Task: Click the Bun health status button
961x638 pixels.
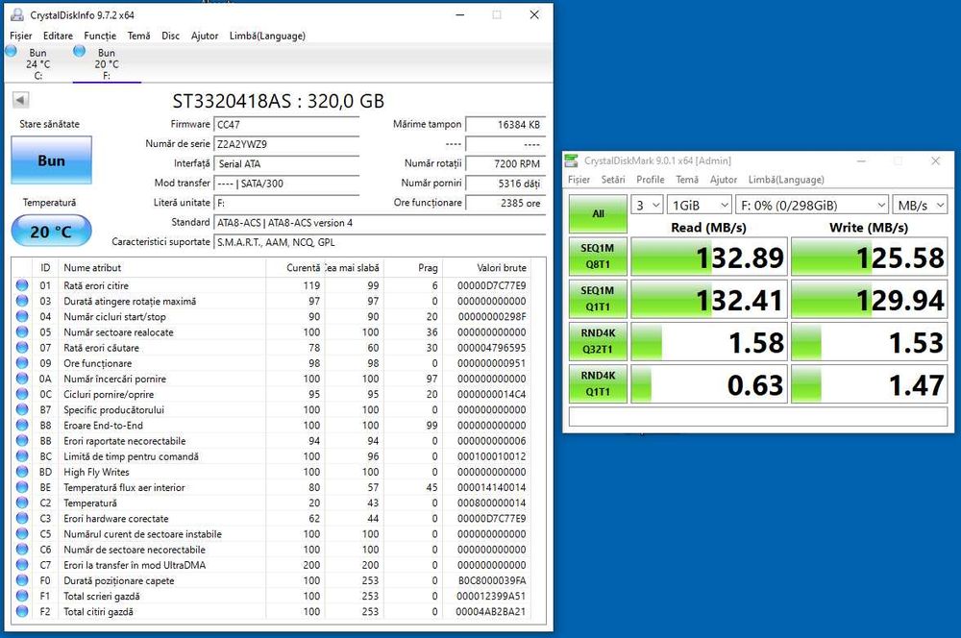Action: [52, 159]
